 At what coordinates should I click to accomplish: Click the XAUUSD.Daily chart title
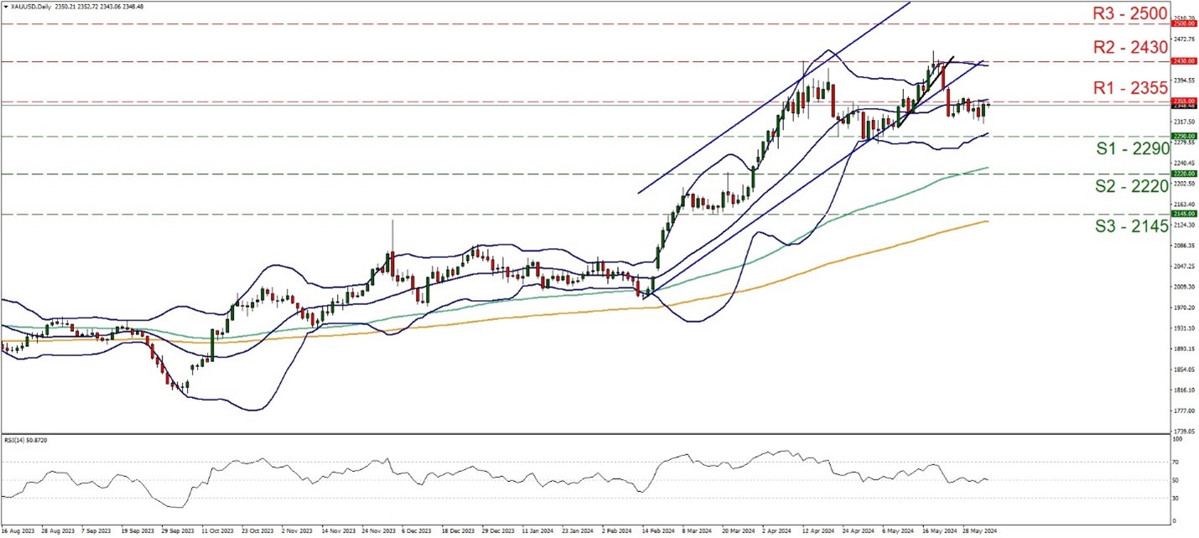tap(29, 7)
